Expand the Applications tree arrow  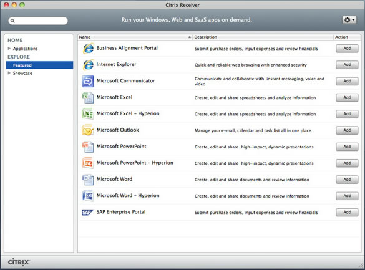pyautogui.click(x=9, y=49)
